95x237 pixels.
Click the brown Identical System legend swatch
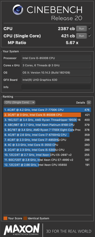pos(25,218)
